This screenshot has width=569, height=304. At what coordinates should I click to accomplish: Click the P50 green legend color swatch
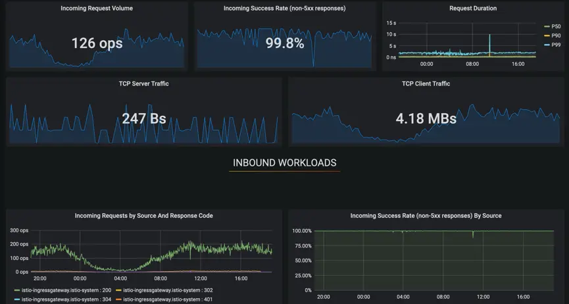pyautogui.click(x=547, y=26)
